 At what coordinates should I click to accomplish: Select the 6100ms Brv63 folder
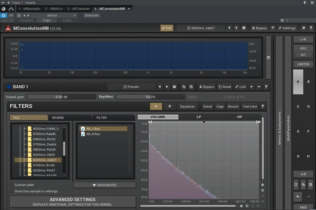point(44,165)
